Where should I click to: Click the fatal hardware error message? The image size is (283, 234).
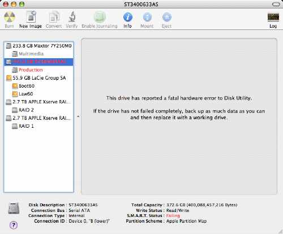[179, 98]
